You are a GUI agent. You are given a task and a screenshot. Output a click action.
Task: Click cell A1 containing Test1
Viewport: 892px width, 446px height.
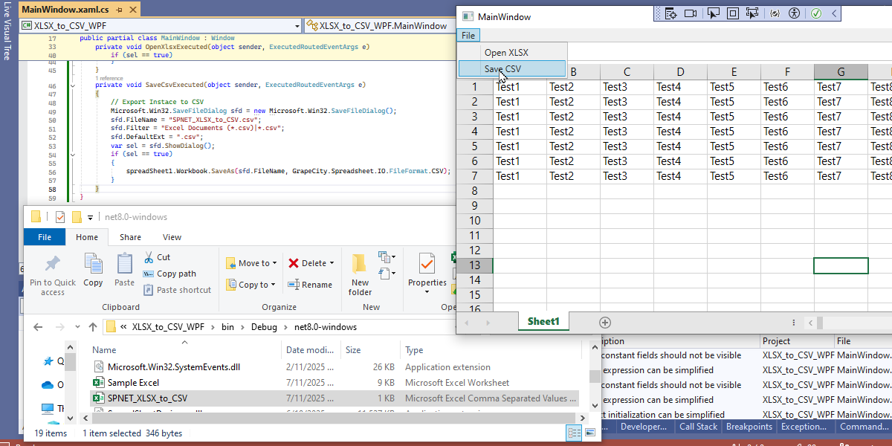pos(520,87)
